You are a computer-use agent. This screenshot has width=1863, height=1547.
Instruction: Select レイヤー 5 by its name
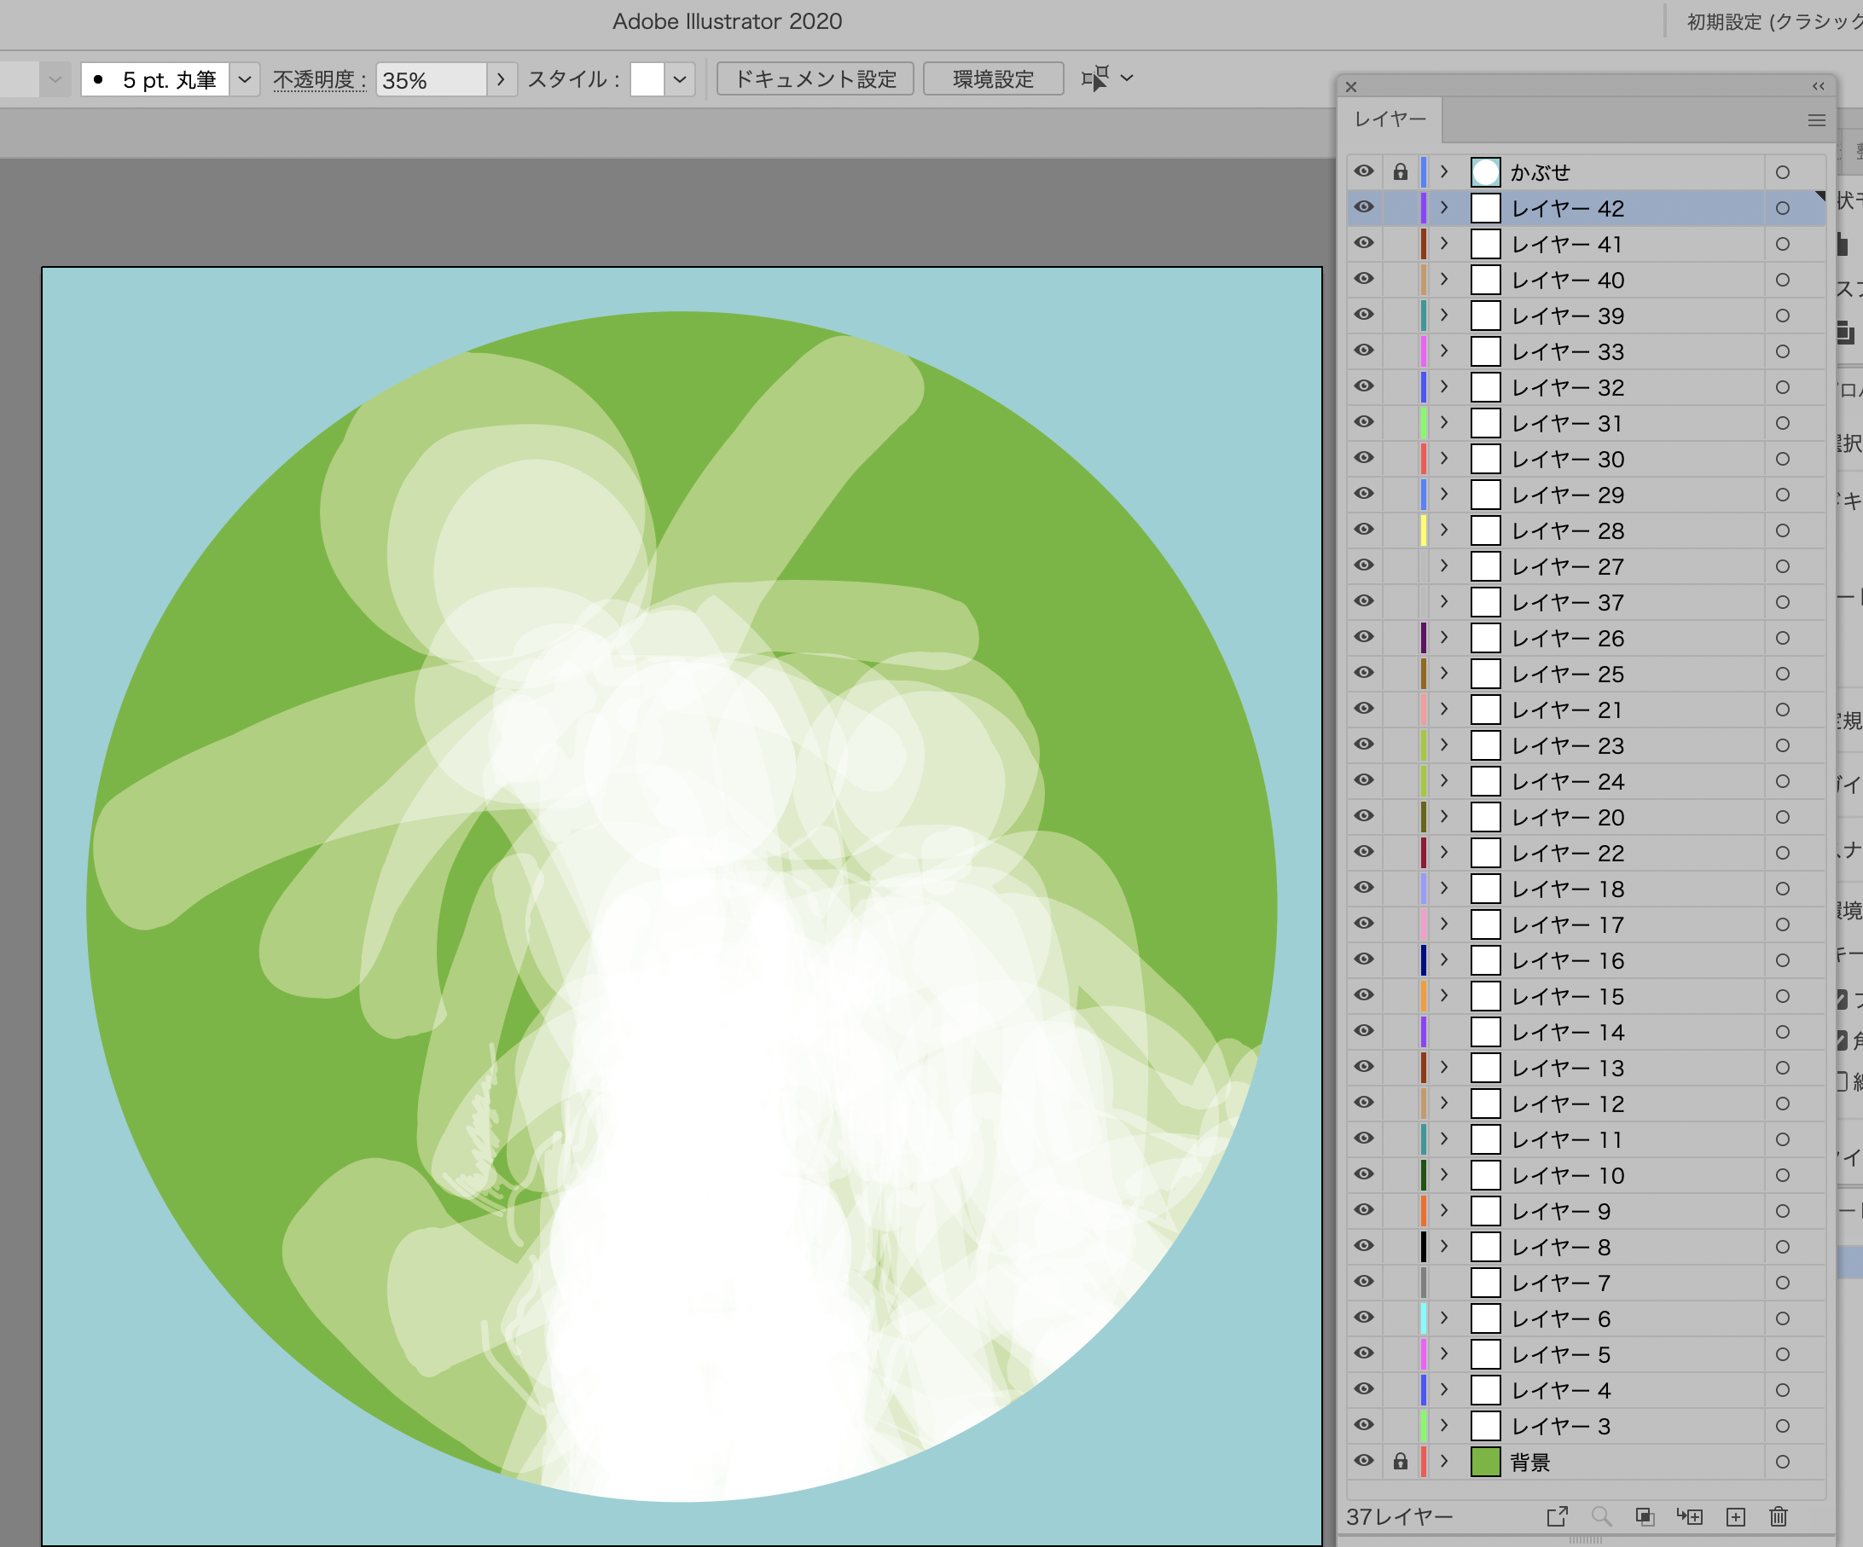1560,1354
